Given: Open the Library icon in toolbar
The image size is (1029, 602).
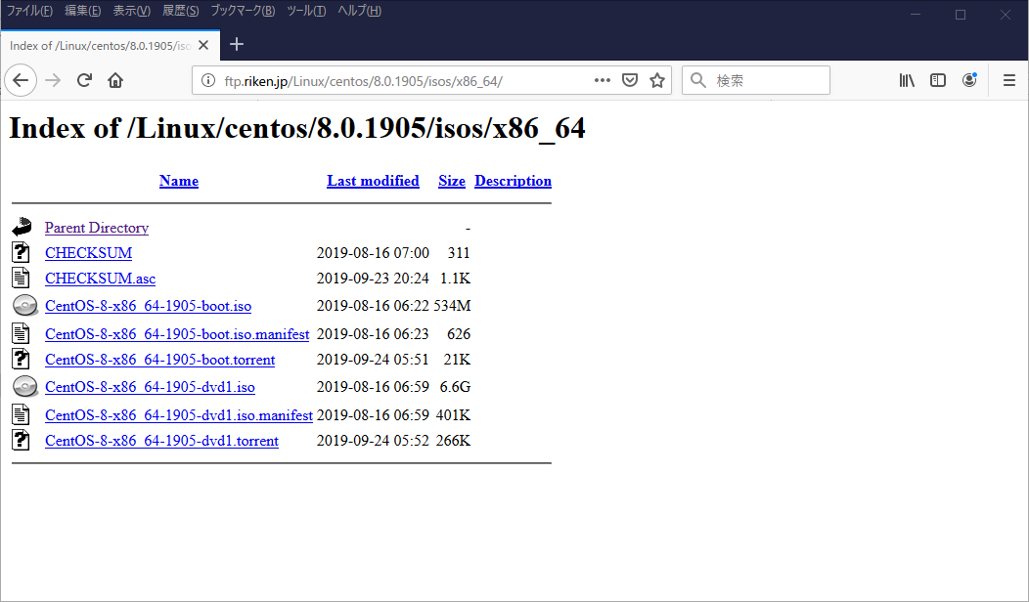Looking at the screenshot, I should (907, 80).
